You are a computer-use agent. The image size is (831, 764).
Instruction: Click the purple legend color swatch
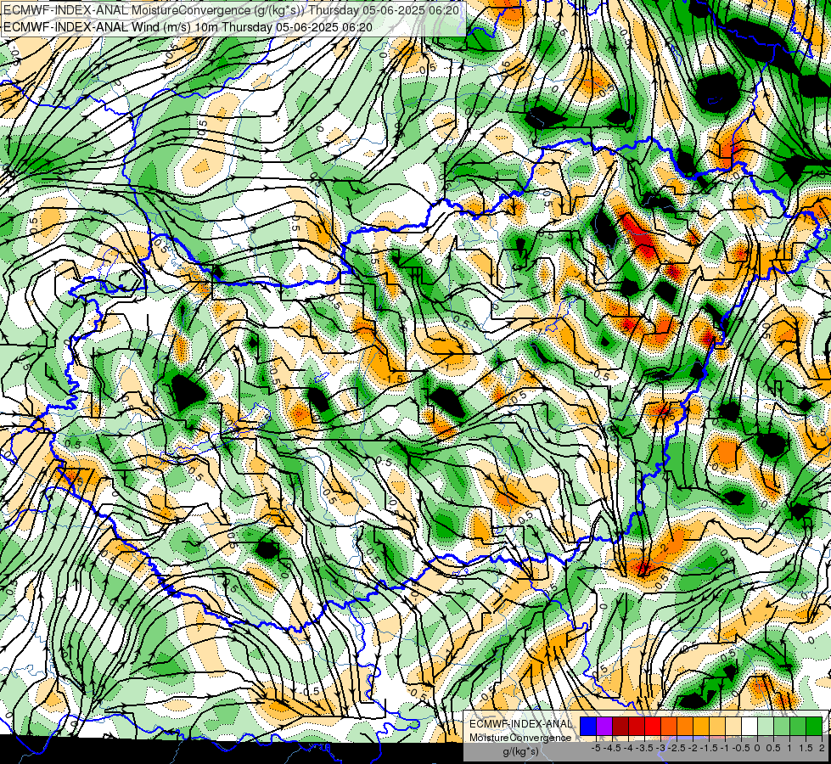click(x=604, y=726)
